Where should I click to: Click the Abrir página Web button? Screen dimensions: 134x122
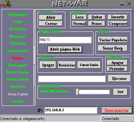[x=65, y=49]
